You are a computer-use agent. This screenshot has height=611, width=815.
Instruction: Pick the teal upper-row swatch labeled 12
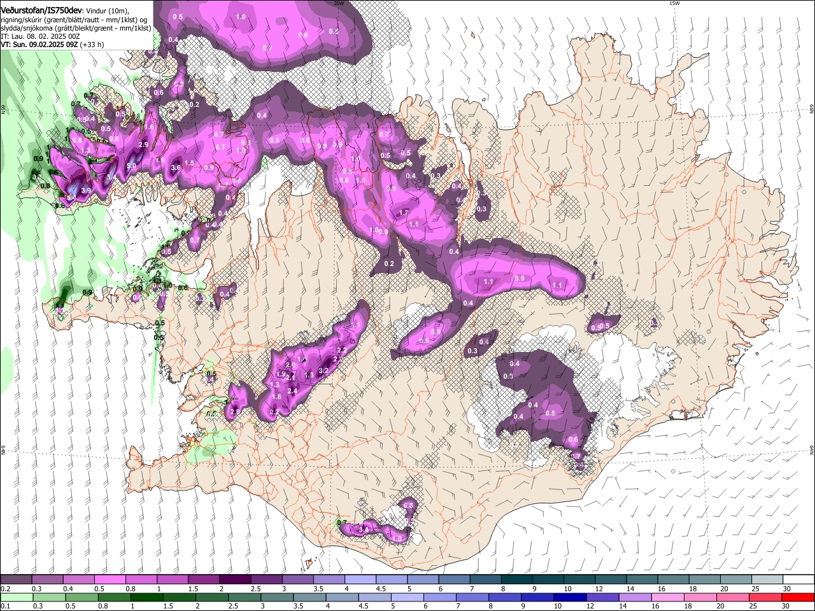pyautogui.click(x=611, y=580)
